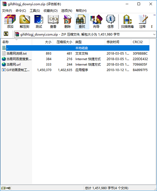
Task: Sort by Size (大小) column header
Action: pyautogui.click(x=43, y=42)
